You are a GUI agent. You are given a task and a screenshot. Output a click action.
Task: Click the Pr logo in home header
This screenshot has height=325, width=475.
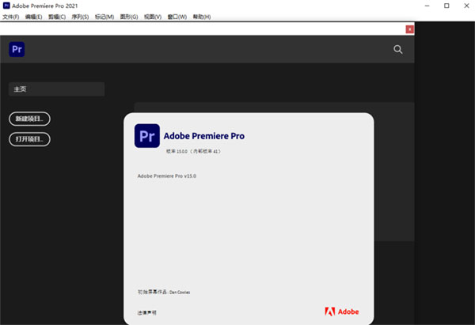[17, 49]
